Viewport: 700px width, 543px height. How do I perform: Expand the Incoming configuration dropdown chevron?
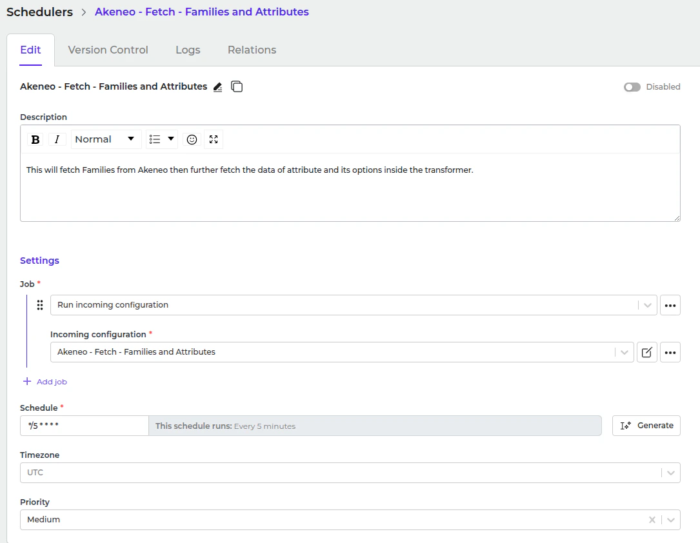coord(624,353)
